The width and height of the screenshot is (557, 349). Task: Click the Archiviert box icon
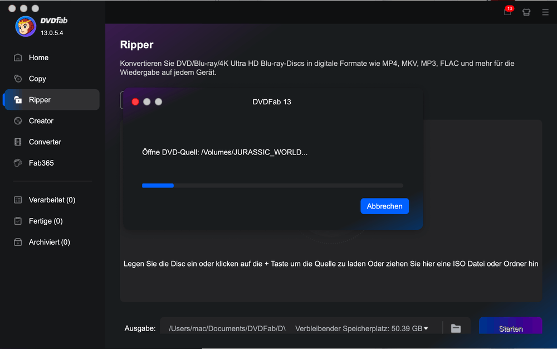(18, 242)
